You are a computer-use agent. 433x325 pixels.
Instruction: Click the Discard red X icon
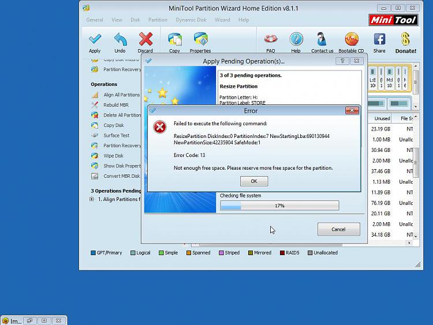coord(145,39)
